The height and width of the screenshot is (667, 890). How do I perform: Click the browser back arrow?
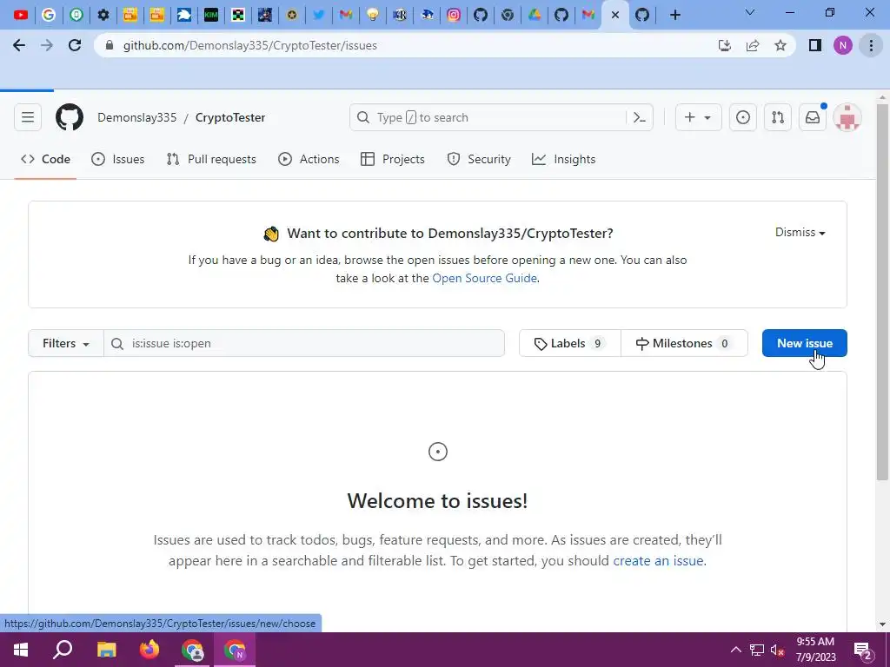pyautogui.click(x=19, y=45)
